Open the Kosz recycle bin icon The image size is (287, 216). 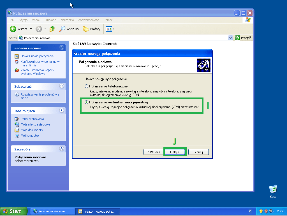(273, 189)
